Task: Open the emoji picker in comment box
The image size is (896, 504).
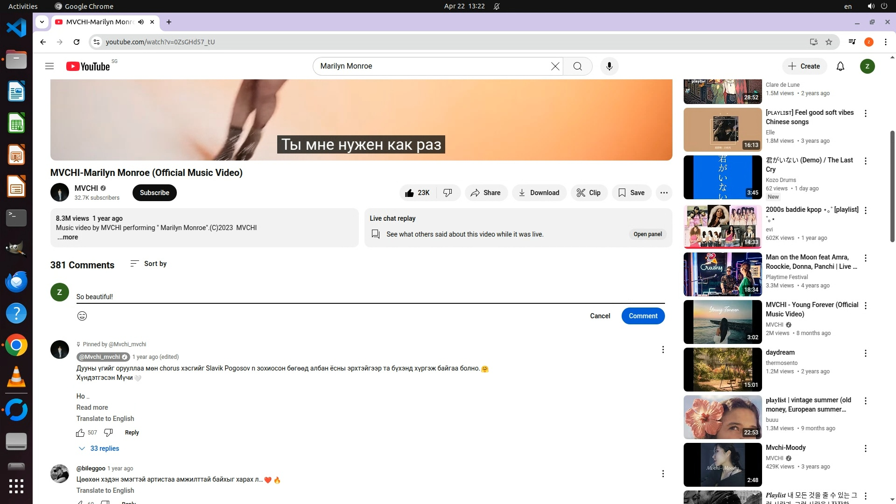Action: [82, 316]
